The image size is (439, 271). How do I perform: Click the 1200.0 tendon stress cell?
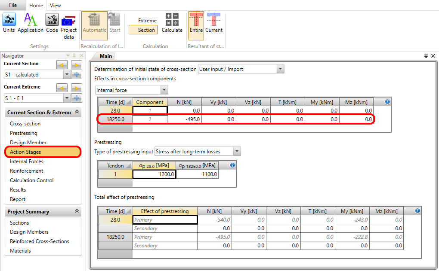[154, 174]
